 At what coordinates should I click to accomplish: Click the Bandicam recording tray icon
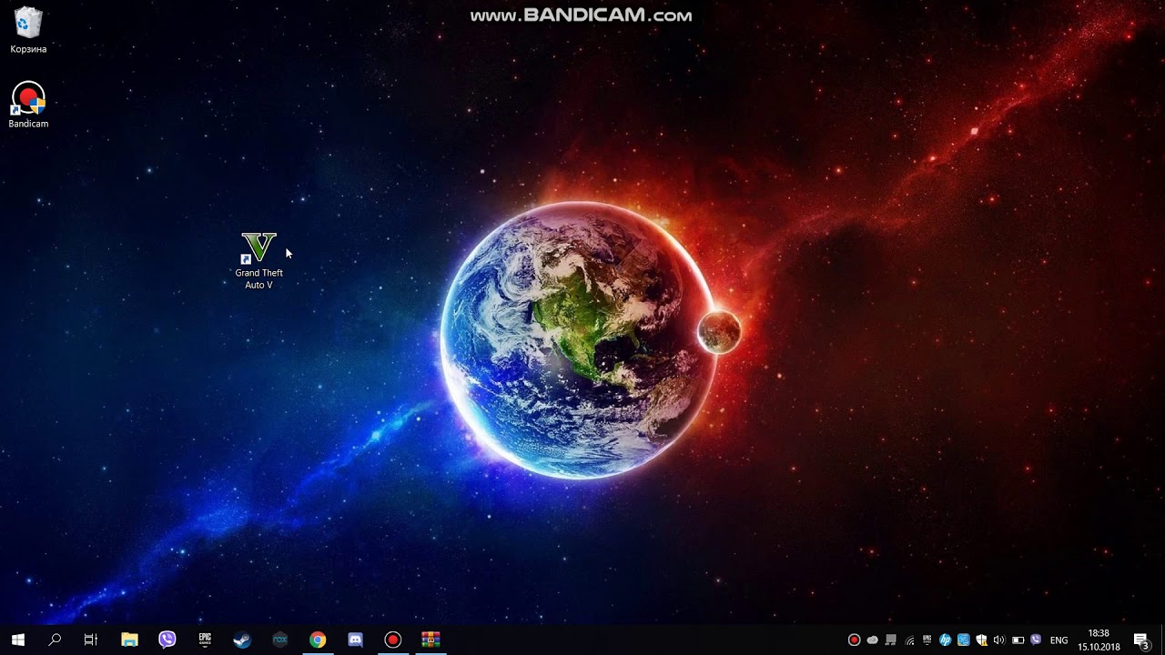coord(854,640)
